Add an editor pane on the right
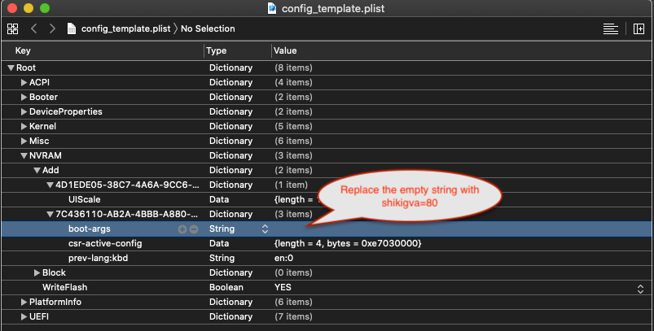Screen dimensions: 654x331 (639, 28)
